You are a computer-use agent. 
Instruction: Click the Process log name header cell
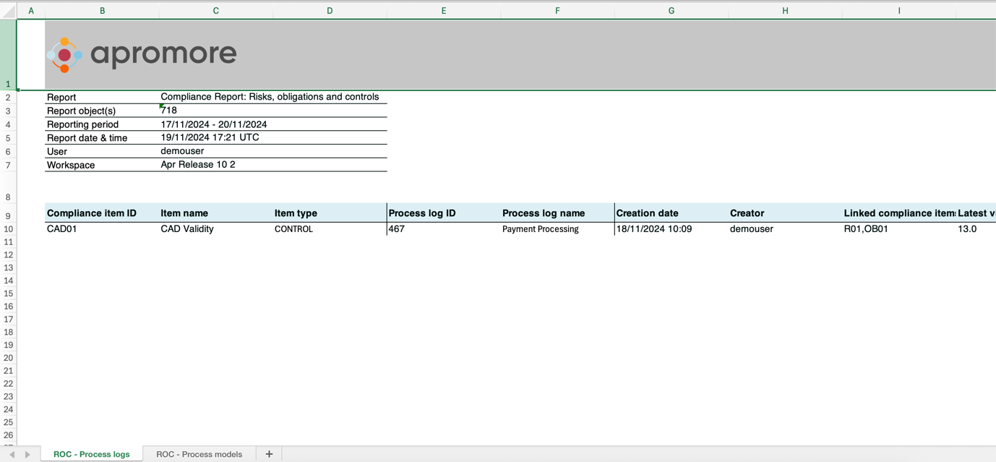543,213
